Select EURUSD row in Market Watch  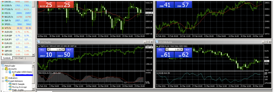tap(16, 43)
